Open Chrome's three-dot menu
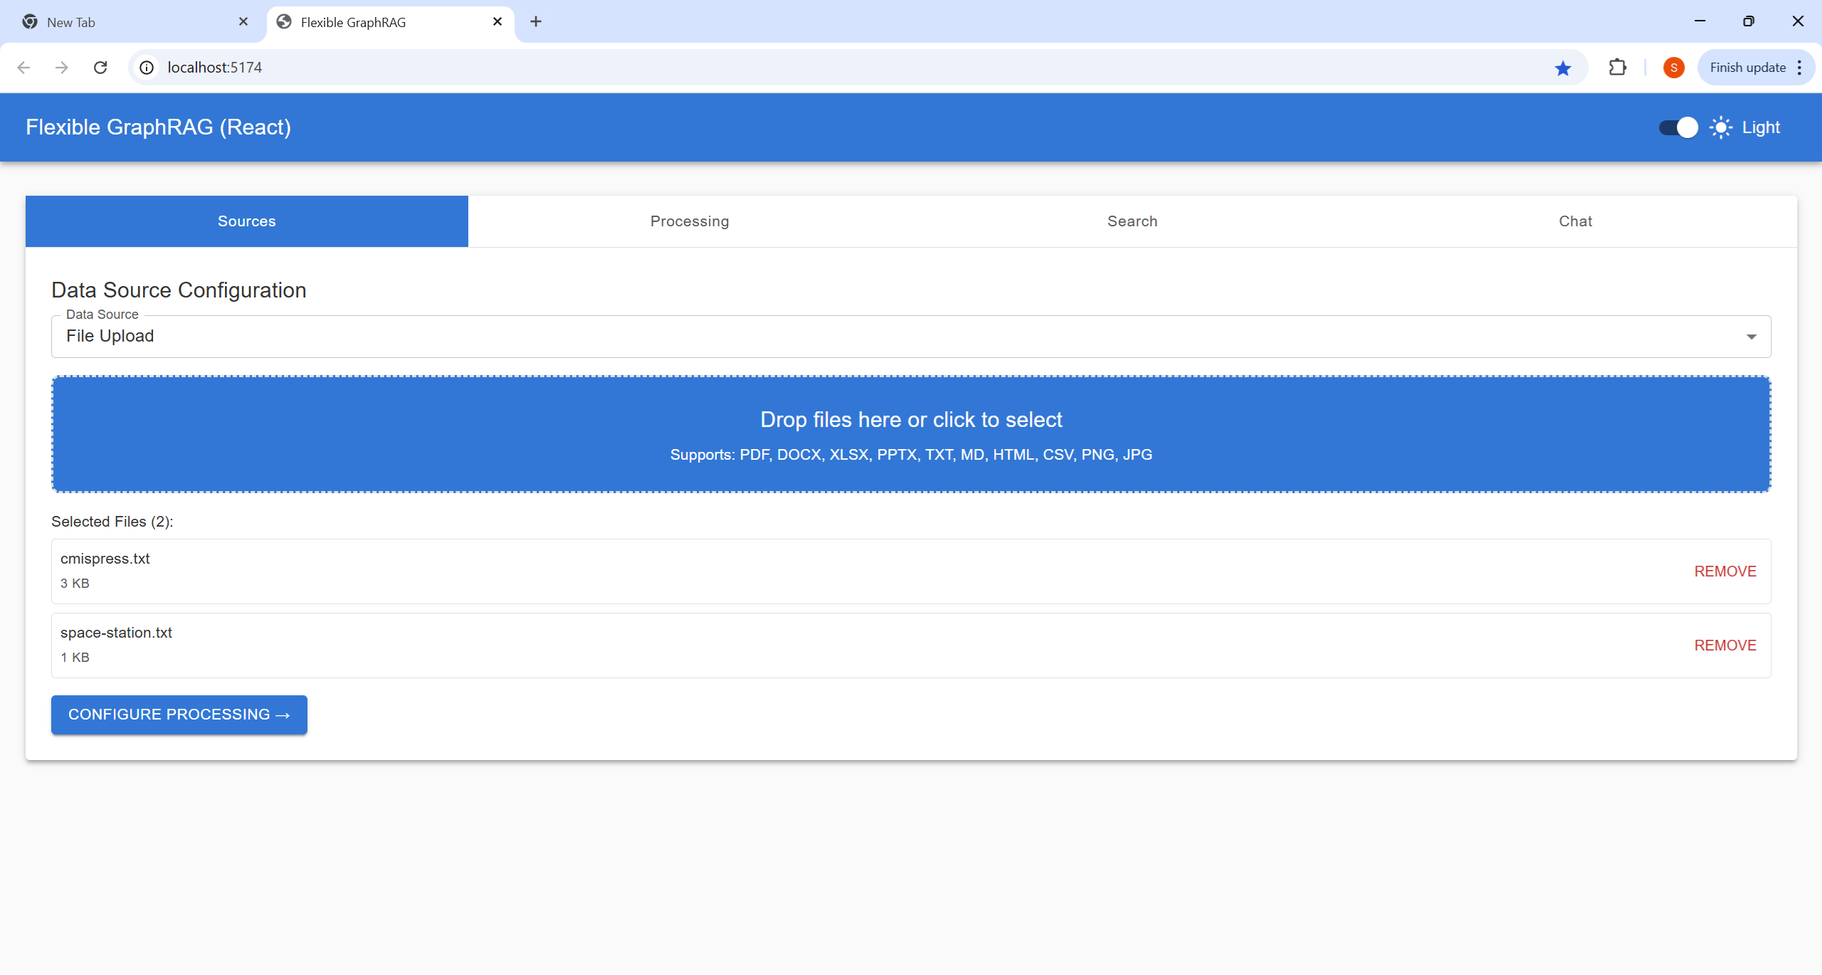This screenshot has height=975, width=1822. coord(1799,68)
